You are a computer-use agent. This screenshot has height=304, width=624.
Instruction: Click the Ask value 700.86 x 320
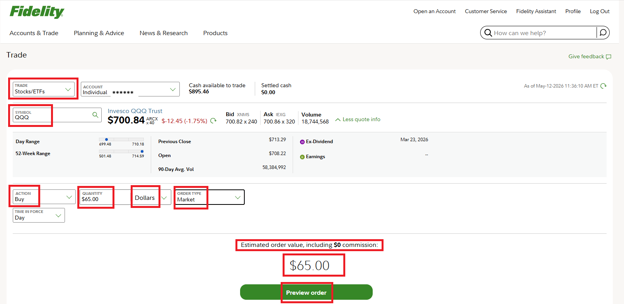tap(279, 122)
